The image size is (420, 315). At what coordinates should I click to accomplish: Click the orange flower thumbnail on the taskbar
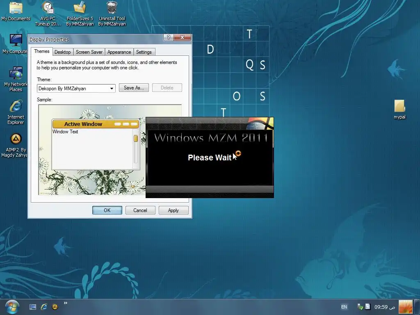[406, 307]
